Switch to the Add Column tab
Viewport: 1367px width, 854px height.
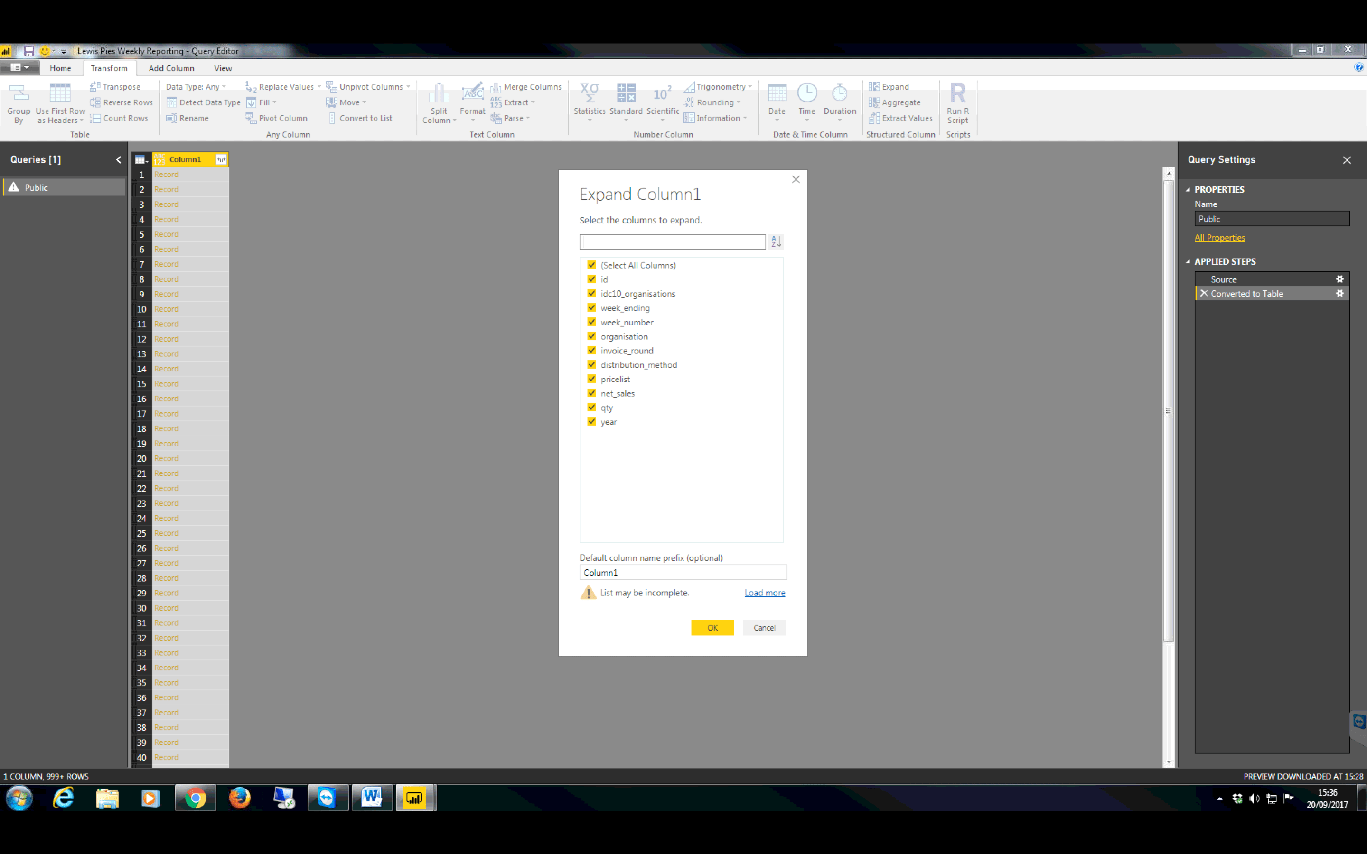coord(171,68)
